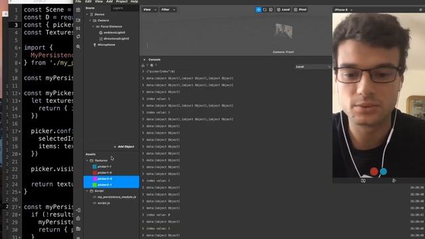Screen dimensions: 425x239
Task: Click the magenta picker2-0 texture thumbnail
Action: [x=94, y=179]
